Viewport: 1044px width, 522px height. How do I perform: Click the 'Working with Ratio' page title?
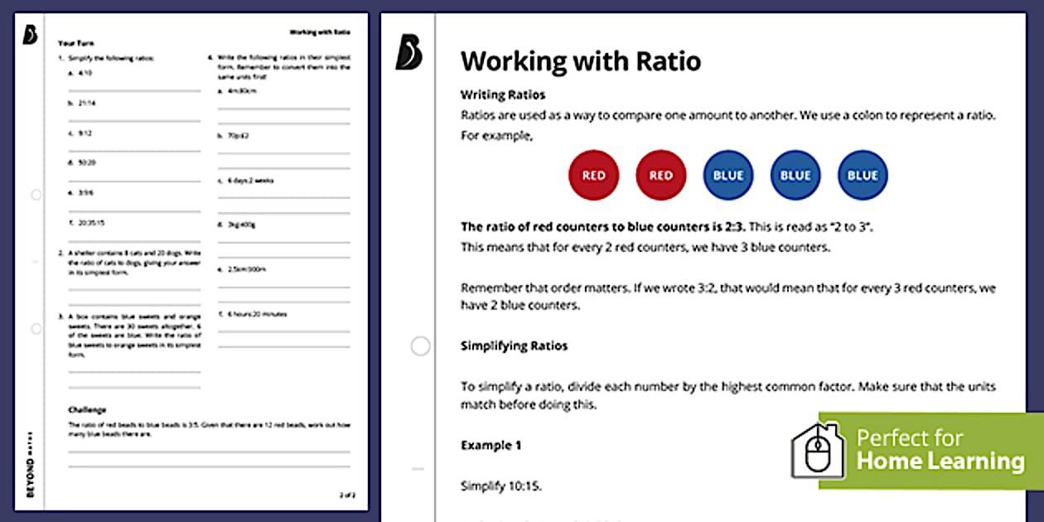[x=580, y=60]
